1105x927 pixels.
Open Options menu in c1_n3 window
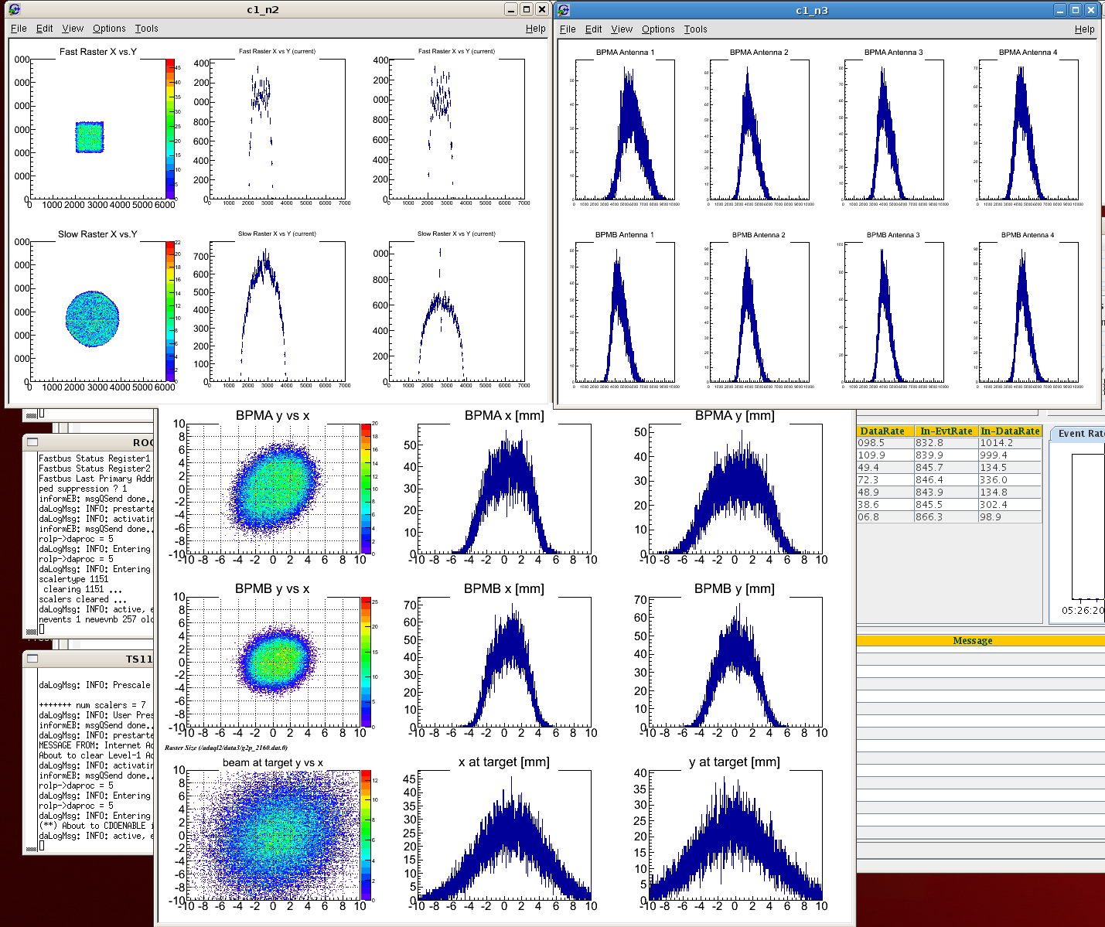[658, 29]
